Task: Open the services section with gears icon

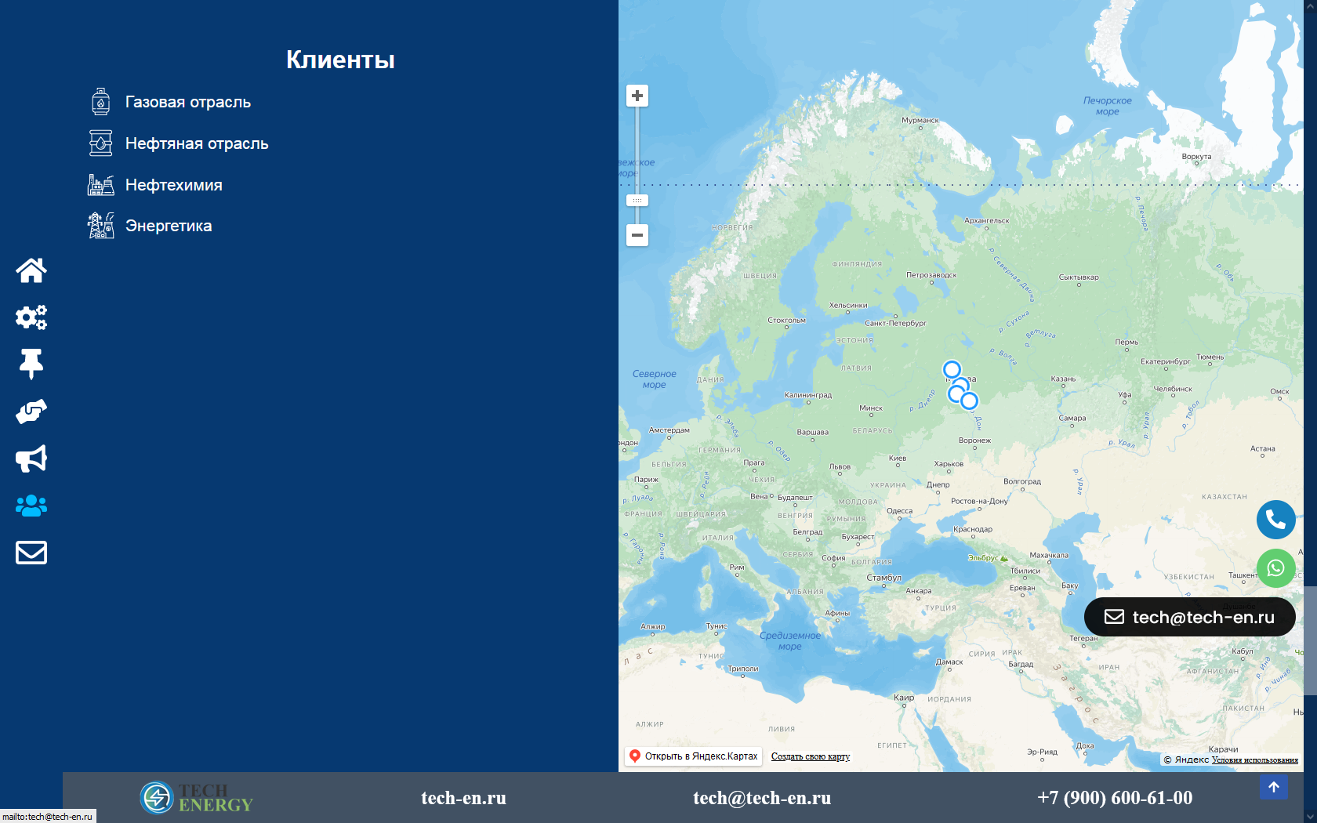Action: coord(31,317)
